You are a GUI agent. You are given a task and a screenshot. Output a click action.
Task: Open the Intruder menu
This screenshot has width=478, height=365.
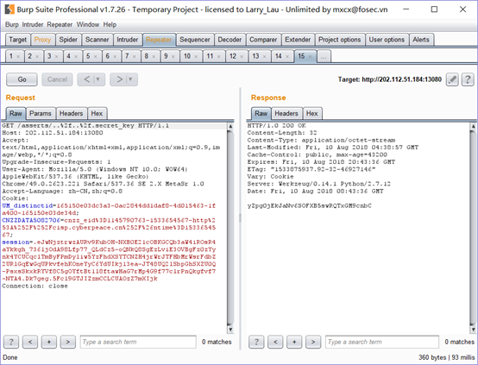pos(32,25)
